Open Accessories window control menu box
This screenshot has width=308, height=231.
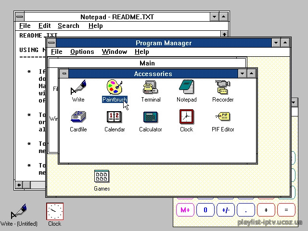[64, 74]
